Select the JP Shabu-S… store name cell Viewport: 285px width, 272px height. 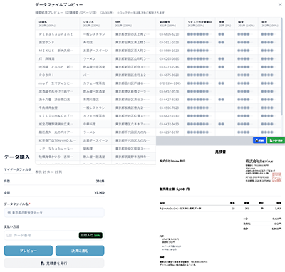coord(58,149)
